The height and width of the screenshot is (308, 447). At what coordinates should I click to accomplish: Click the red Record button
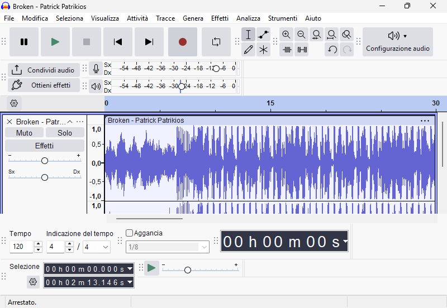click(183, 42)
